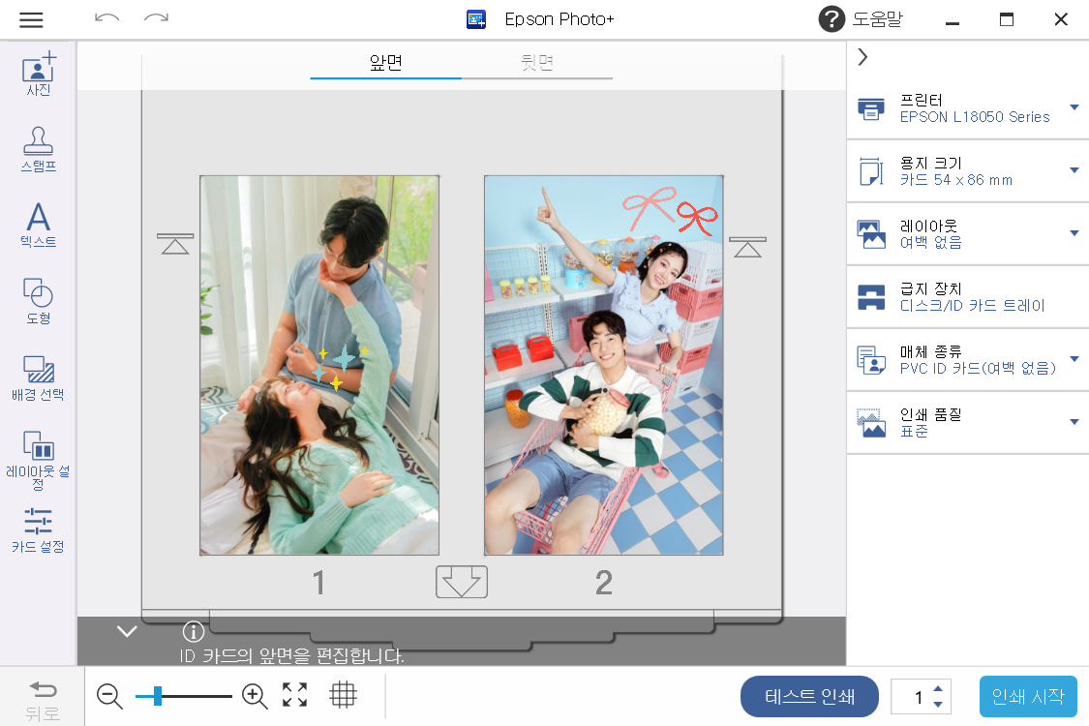Expand the 용지 크기 paper size dropdown
The image size is (1089, 726).
pyautogui.click(x=1074, y=170)
